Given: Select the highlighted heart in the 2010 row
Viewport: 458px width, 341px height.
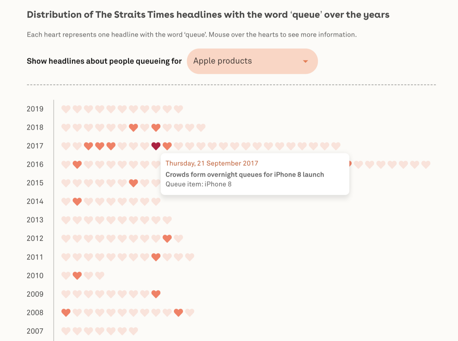Looking at the screenshot, I should click(x=77, y=276).
